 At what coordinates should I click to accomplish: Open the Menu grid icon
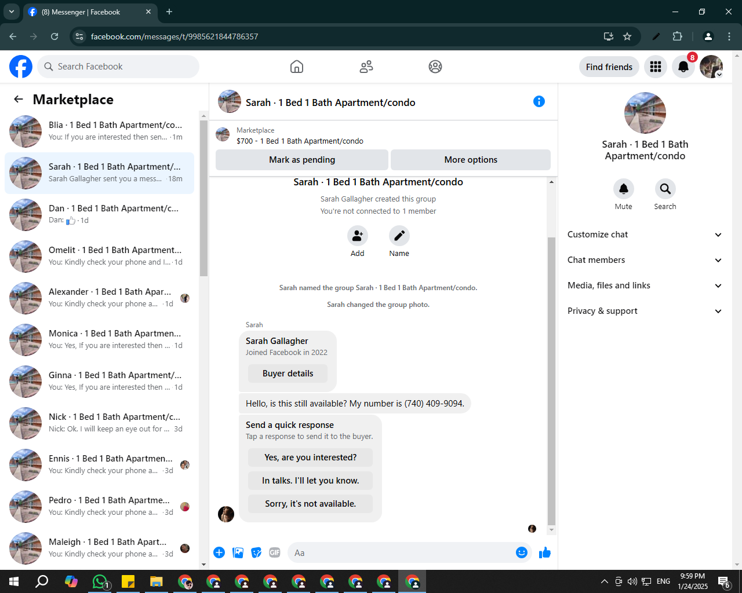coord(656,67)
